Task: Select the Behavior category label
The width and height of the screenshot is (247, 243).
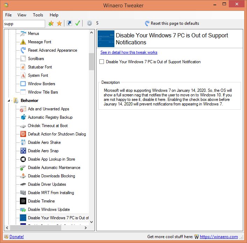Action: tap(29, 101)
